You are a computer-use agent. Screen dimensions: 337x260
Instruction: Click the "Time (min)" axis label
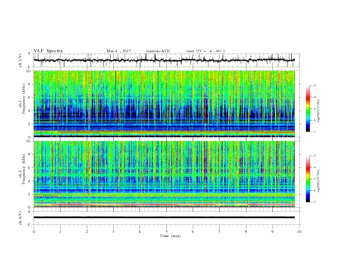pos(170,236)
